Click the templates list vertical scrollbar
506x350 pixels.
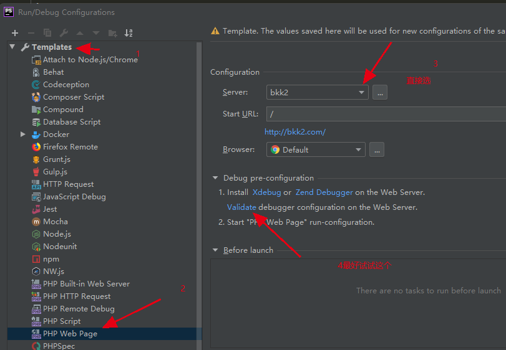coord(199,196)
